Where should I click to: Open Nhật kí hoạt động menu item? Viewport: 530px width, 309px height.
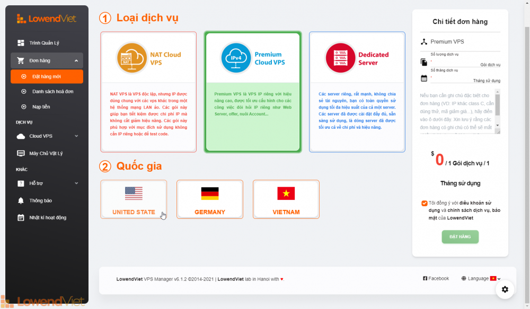click(x=47, y=218)
